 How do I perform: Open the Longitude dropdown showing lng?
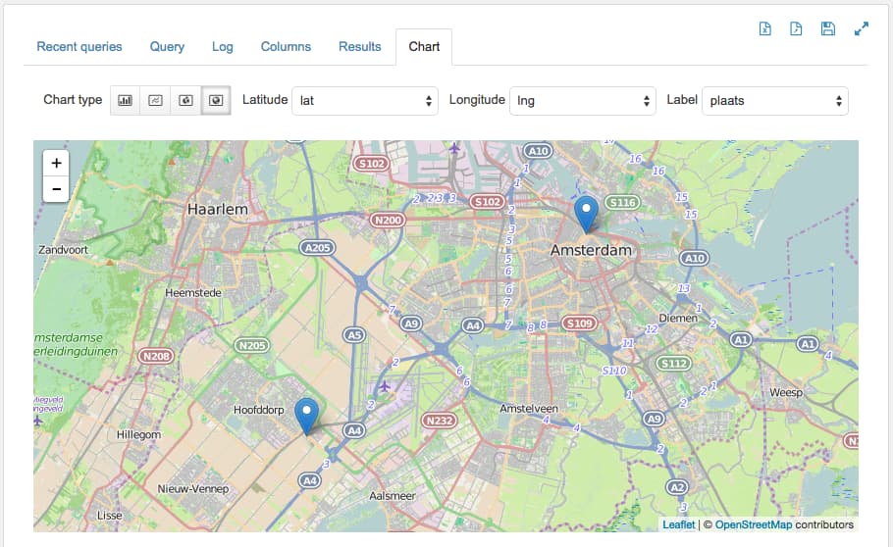click(583, 101)
